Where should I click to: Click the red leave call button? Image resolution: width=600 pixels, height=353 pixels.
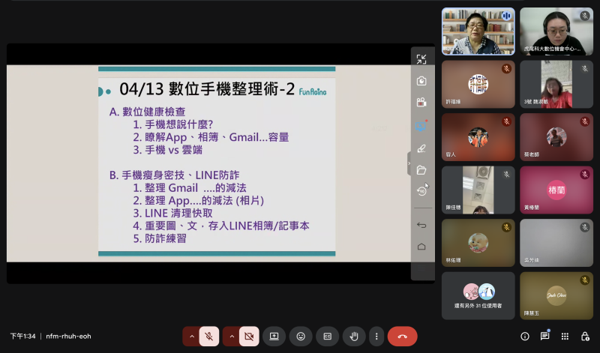[402, 337]
